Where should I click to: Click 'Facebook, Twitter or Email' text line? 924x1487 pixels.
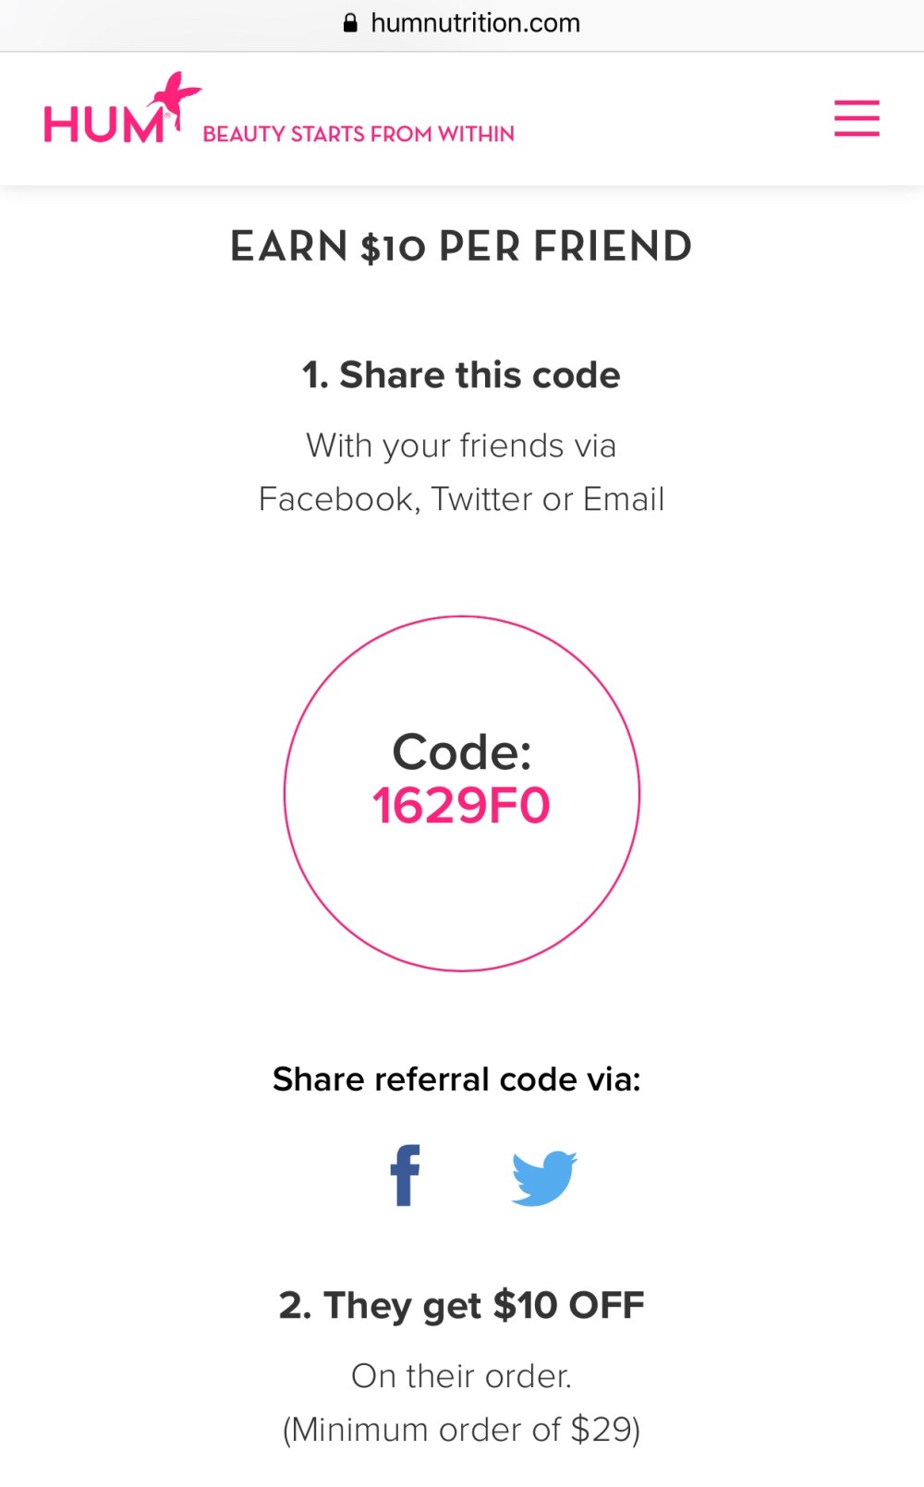click(x=461, y=499)
